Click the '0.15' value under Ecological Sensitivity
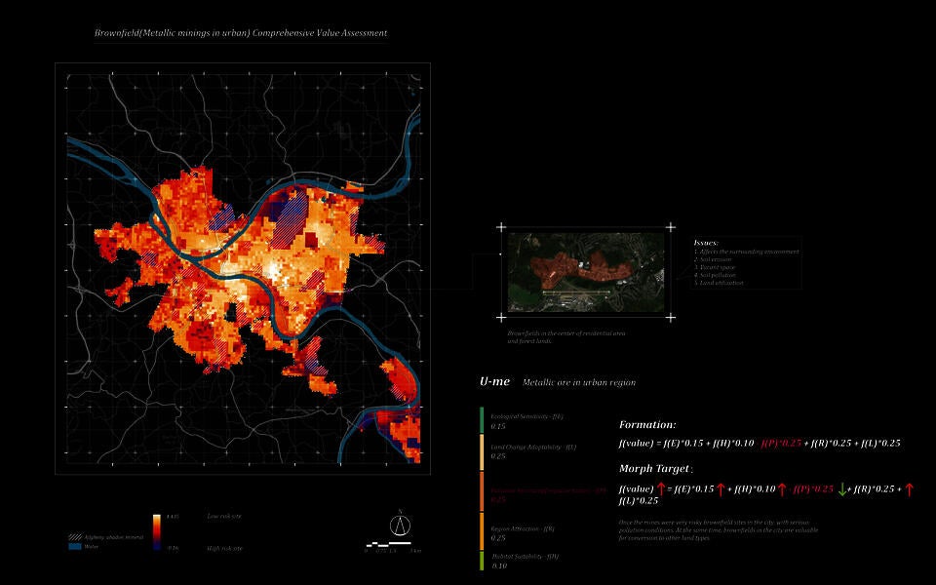 [498, 426]
